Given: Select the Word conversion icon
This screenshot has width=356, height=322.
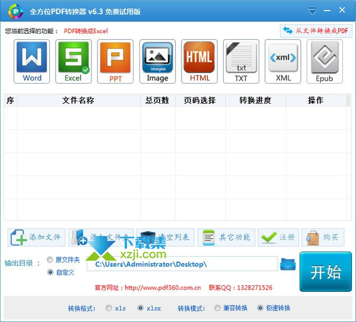Looking at the screenshot, I should (31, 61).
